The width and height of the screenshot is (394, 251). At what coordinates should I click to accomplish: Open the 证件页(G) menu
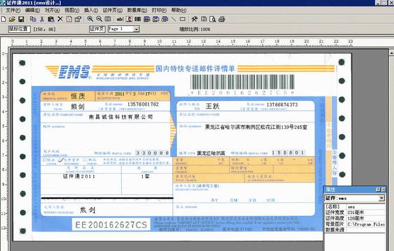113,10
